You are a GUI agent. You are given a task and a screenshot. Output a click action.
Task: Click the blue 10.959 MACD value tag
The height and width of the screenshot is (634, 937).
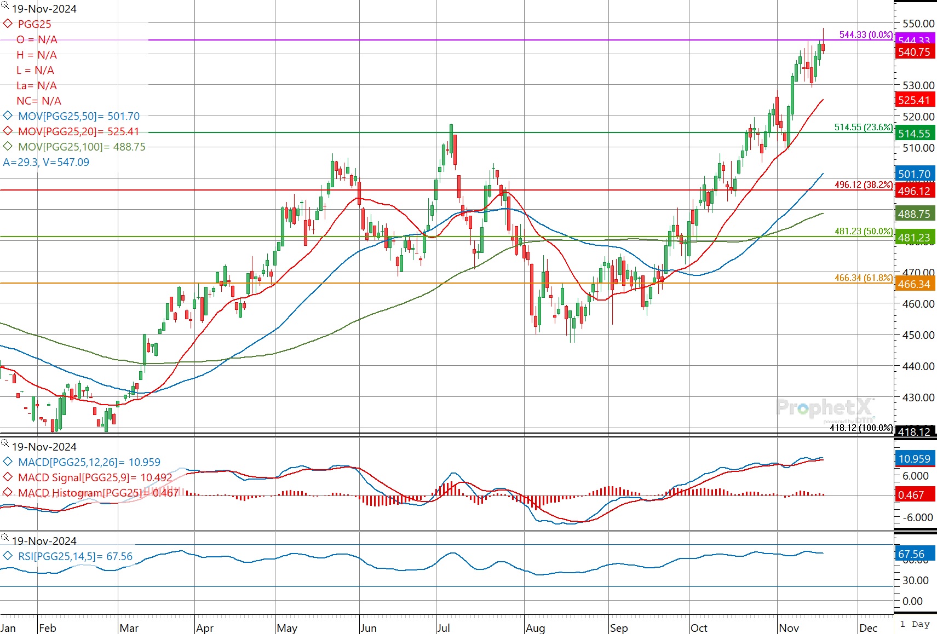tap(915, 459)
